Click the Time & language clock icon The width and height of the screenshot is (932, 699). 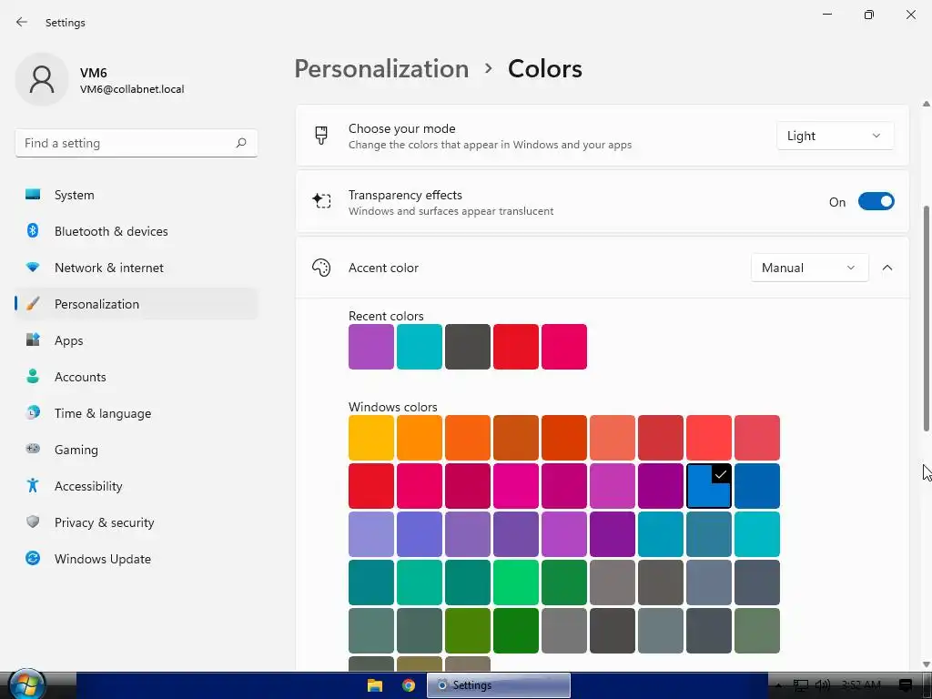click(33, 412)
